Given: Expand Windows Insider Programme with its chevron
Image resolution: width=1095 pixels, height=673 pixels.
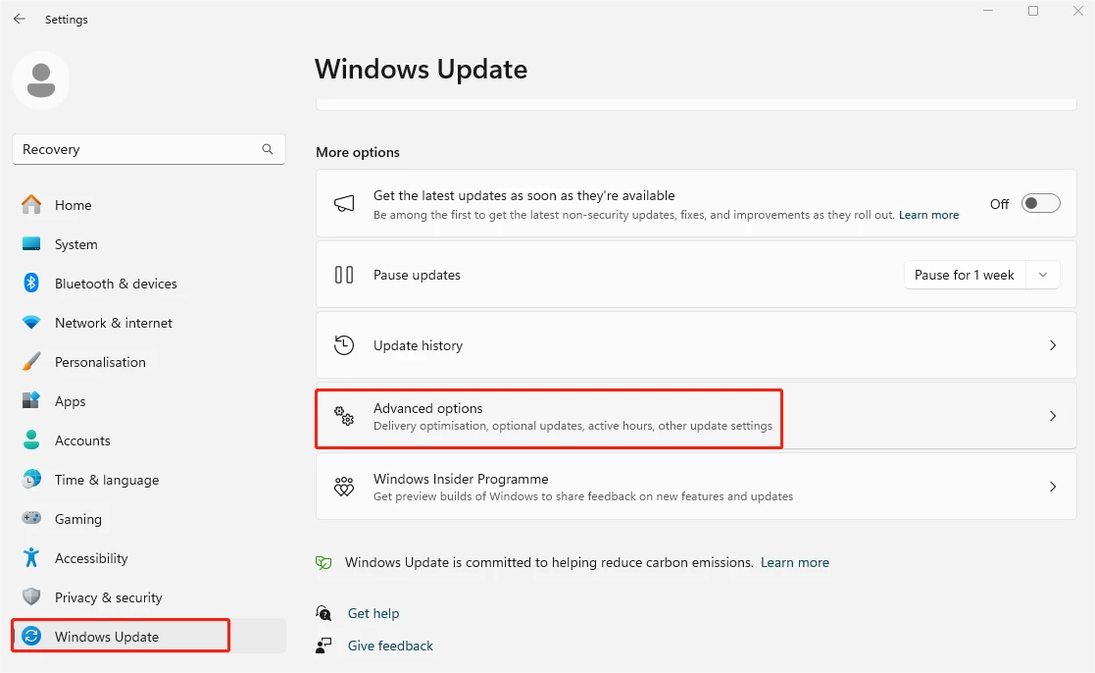Looking at the screenshot, I should [1053, 487].
